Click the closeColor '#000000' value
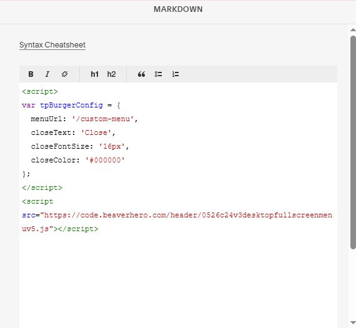Viewport: 356px width, 328px height. tap(105, 160)
